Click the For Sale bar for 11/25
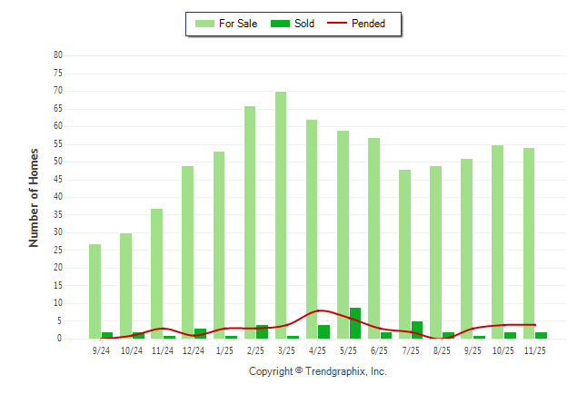Screen dimensions: 587x394 click(x=528, y=242)
